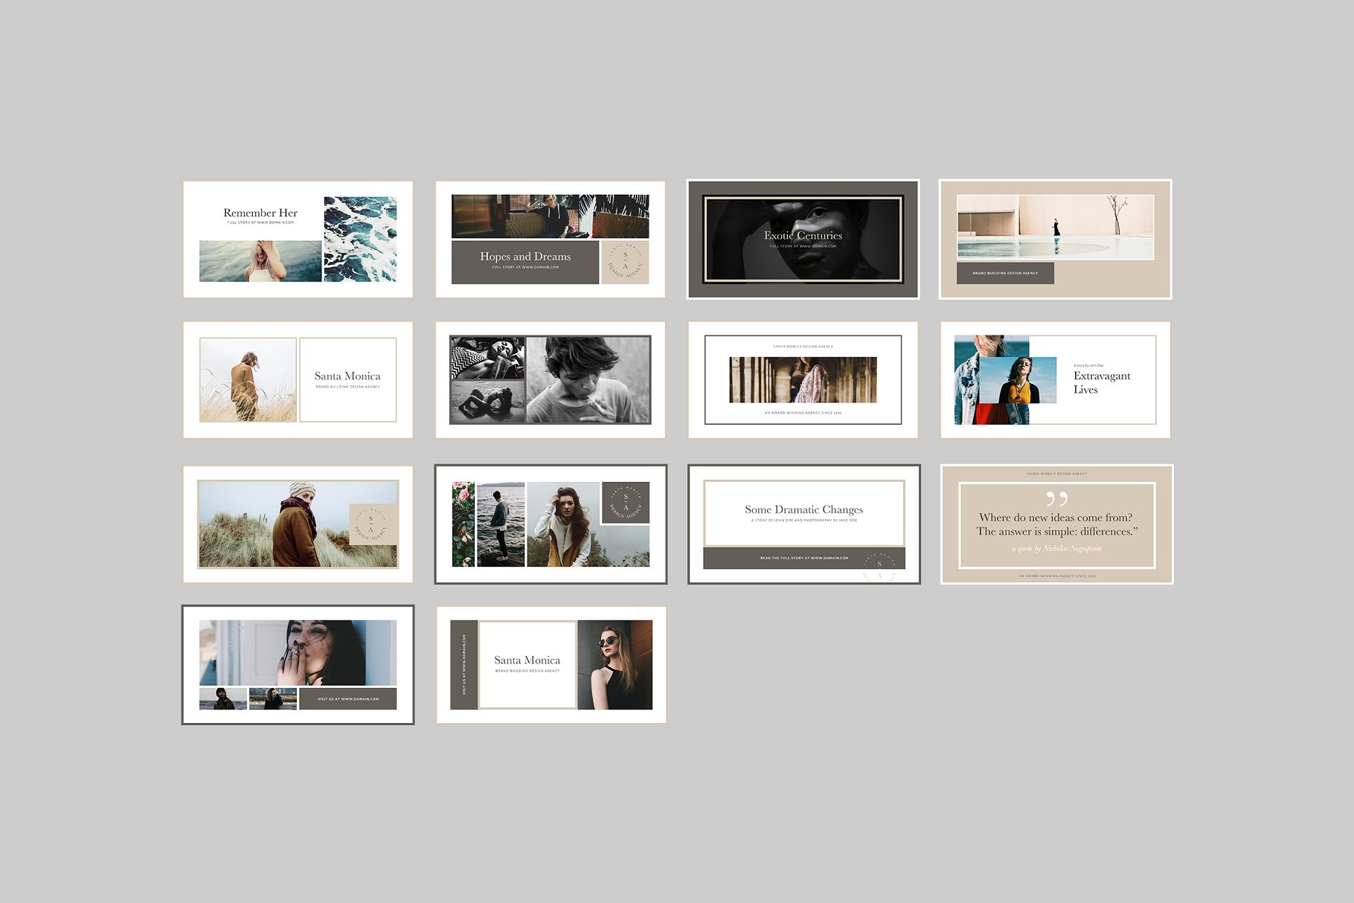Open the 'Exotic Centuries' dark banner
The width and height of the screenshot is (1354, 903).
803,239
